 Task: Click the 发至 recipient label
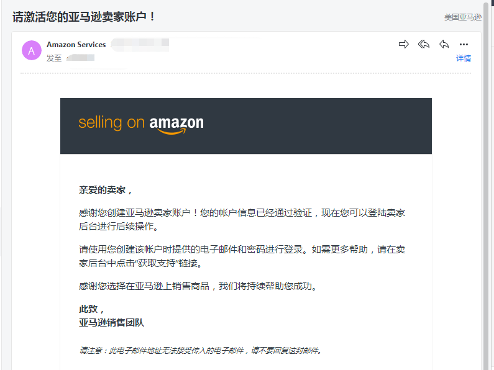(54, 58)
